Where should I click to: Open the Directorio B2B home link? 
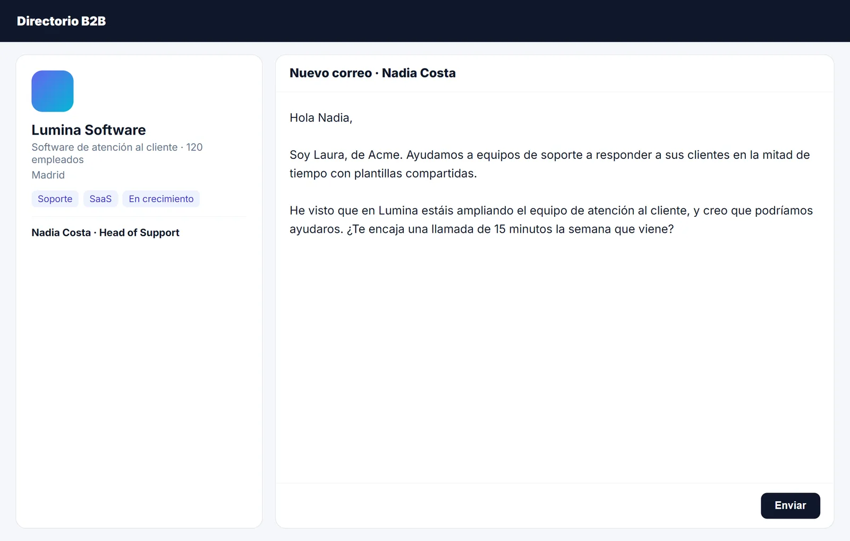[x=61, y=21]
